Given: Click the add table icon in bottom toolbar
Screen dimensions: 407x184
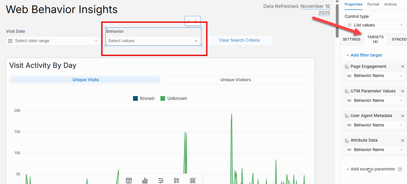Looking at the screenshot, I should 129,180.
